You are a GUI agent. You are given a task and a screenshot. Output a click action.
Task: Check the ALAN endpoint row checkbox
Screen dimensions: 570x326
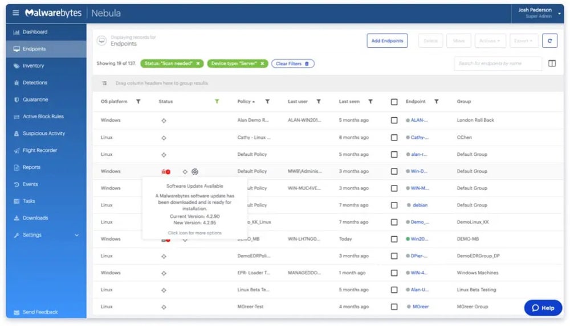[394, 121]
